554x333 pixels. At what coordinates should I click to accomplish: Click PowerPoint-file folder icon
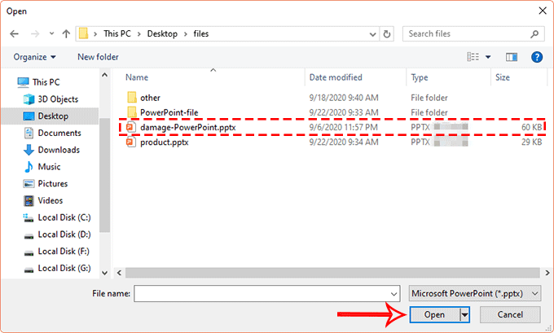tap(132, 112)
